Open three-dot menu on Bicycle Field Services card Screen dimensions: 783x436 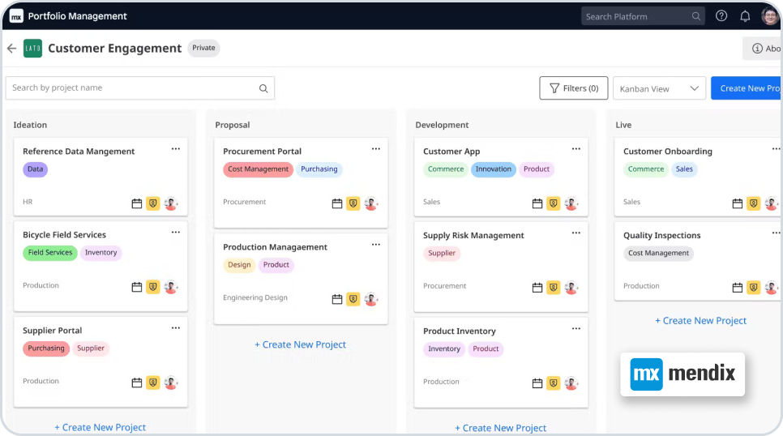coord(175,233)
